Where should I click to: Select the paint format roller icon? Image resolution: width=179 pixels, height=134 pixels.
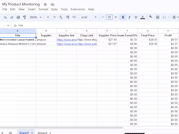tap(25, 17)
